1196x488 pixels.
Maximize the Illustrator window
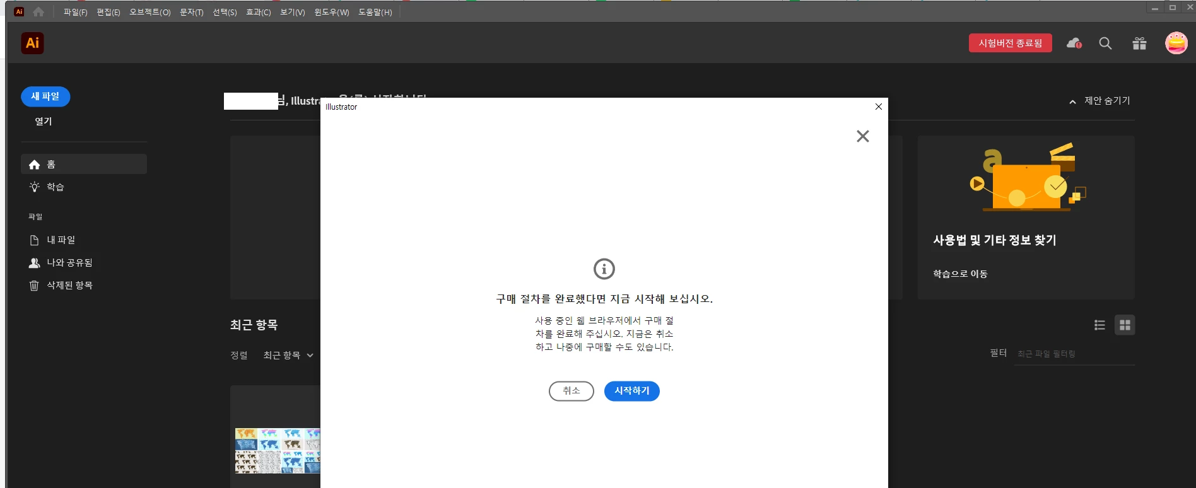1173,8
